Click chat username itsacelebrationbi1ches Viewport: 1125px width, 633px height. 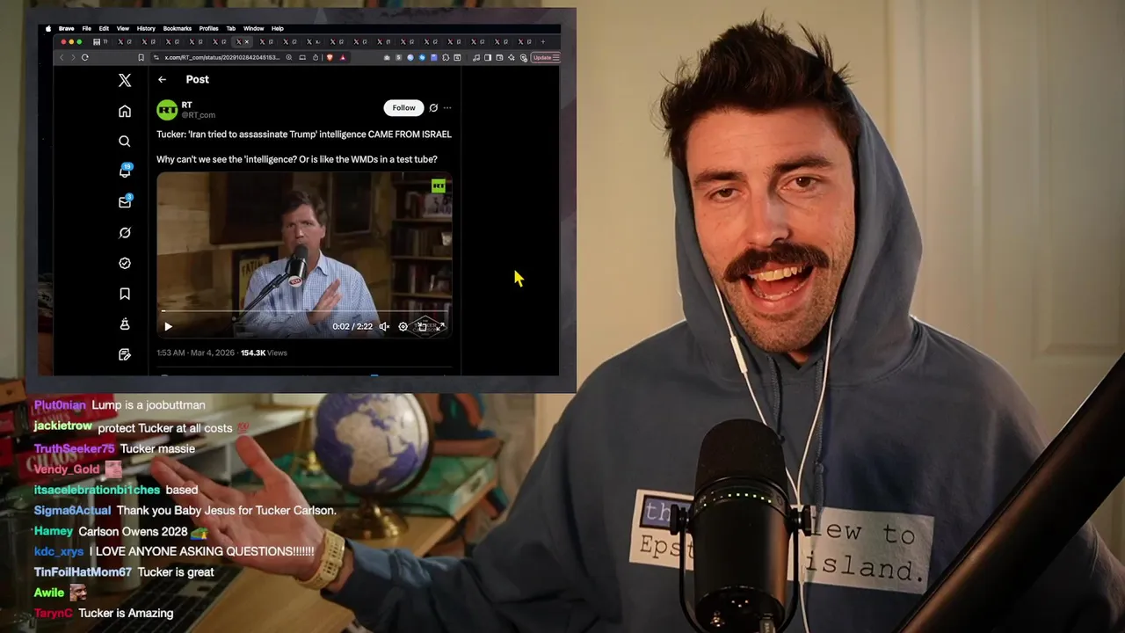coord(97,490)
